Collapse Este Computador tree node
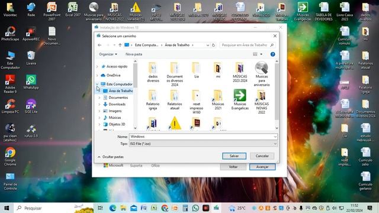 pos(97,84)
